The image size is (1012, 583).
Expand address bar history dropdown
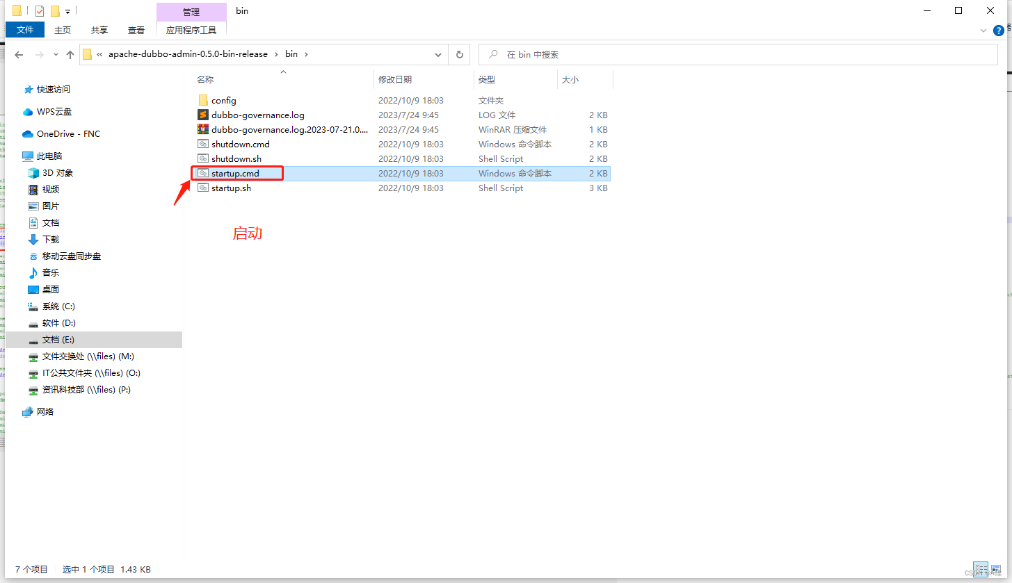click(438, 54)
